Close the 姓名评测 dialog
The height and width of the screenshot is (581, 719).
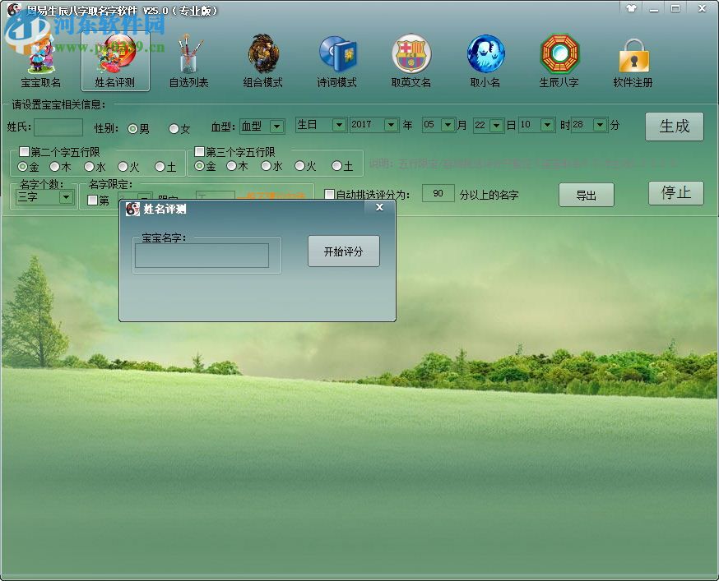[380, 208]
